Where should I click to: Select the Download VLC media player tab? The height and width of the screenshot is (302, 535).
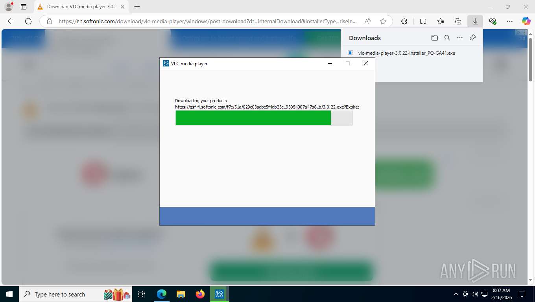tap(81, 7)
